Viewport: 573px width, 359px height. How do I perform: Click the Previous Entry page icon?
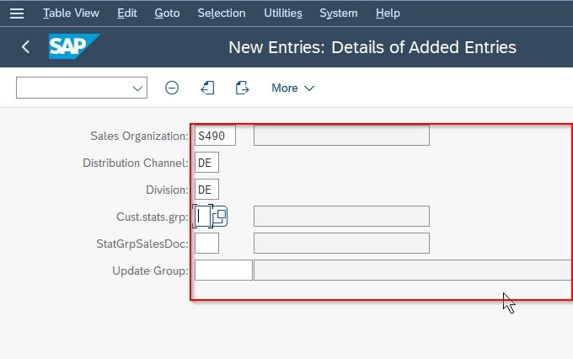[x=207, y=88]
